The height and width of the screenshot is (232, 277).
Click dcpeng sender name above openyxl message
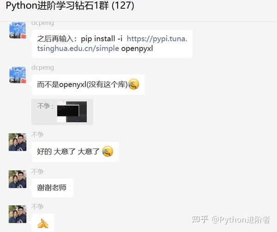tap(42, 68)
